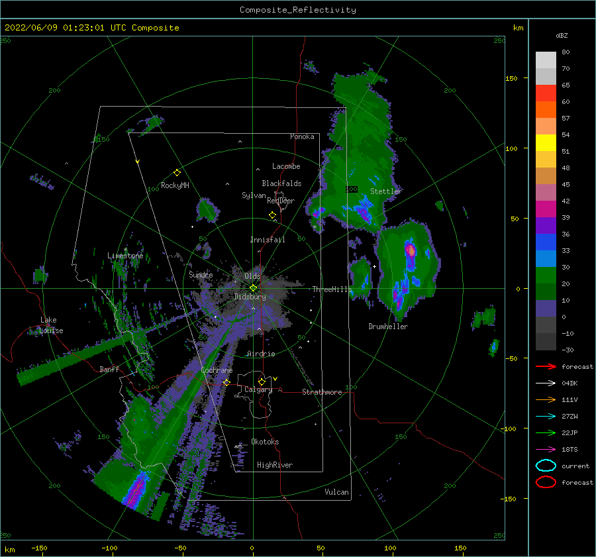Screen dimensions: 596x557
Task: Click the green 22JP arrow icon
Action: (x=546, y=432)
